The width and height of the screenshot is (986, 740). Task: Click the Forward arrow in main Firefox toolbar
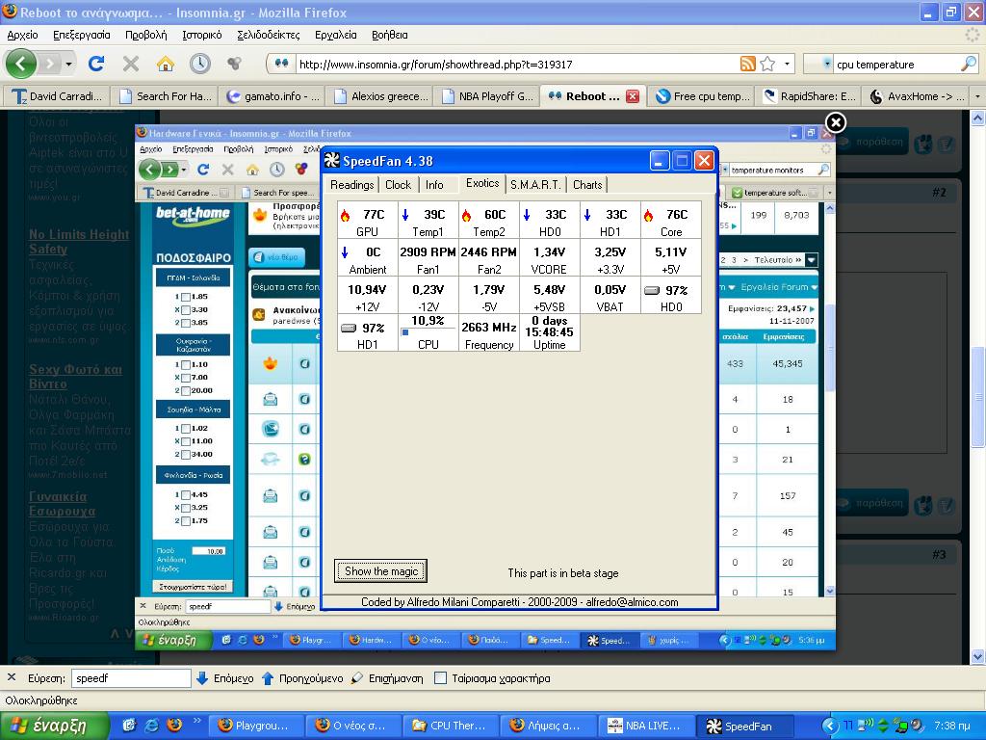[49, 64]
